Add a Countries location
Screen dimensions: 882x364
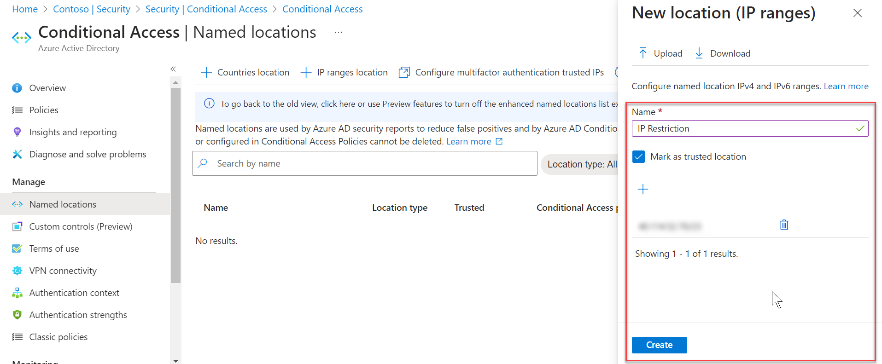245,72
